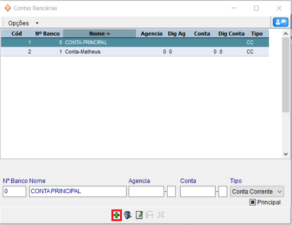Click the Agencia number input field
Image resolution: width=292 pixels, height=225 pixels.
146,192
